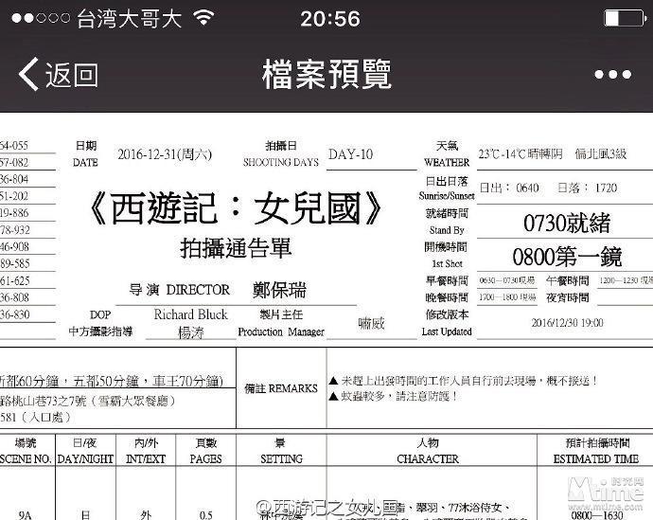Image resolution: width=653 pixels, height=520 pixels.
Task: Tap the back chevron arrow
Action: pos(28,74)
